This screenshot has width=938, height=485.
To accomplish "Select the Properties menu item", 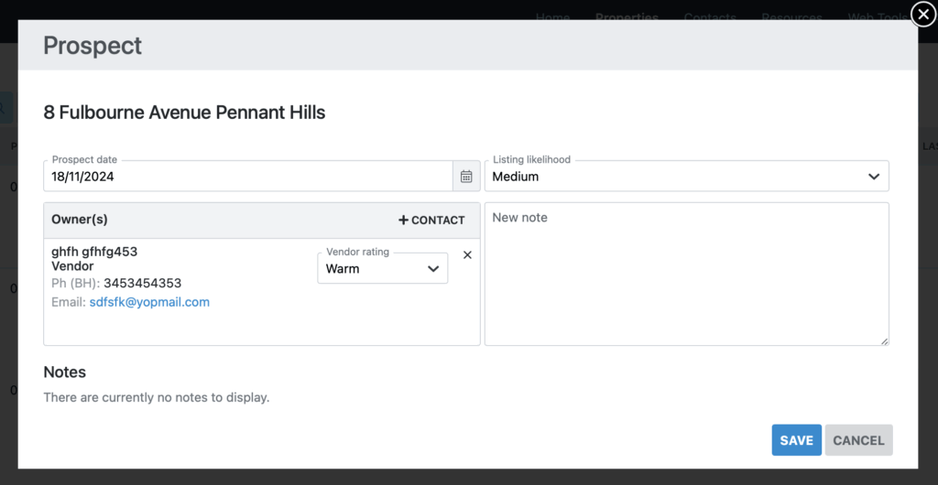I will (x=627, y=17).
